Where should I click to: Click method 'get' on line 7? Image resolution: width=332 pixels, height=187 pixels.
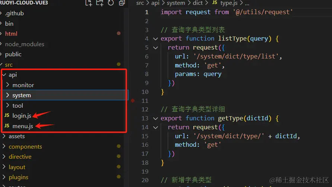[x=212, y=65]
